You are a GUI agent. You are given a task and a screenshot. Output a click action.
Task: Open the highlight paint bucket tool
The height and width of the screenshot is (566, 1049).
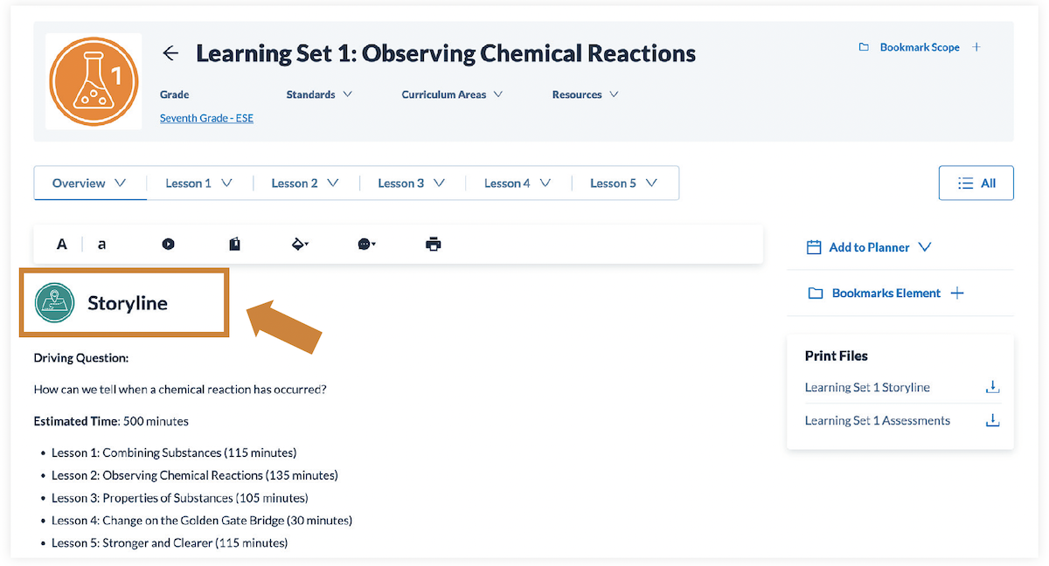pyautogui.click(x=300, y=245)
